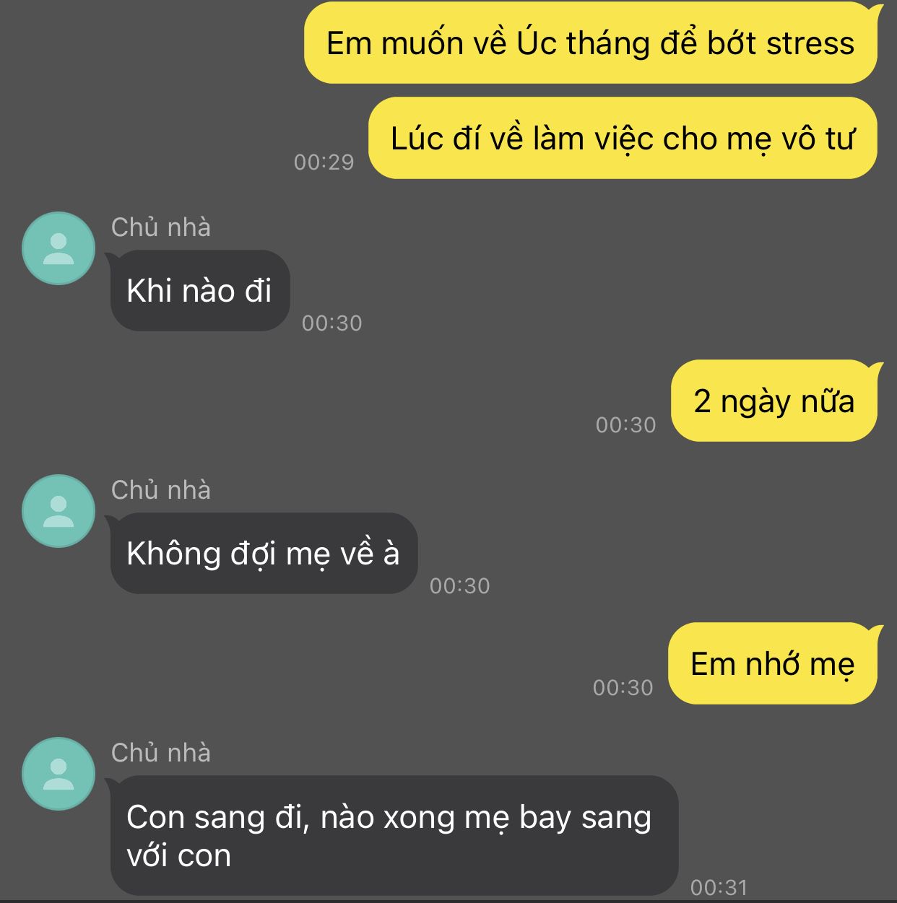Tap the 00:29 timestamp
This screenshot has width=897, height=903.
click(324, 162)
